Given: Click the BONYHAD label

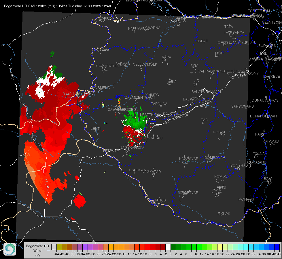Looking at the screenshot, I should (239, 165).
